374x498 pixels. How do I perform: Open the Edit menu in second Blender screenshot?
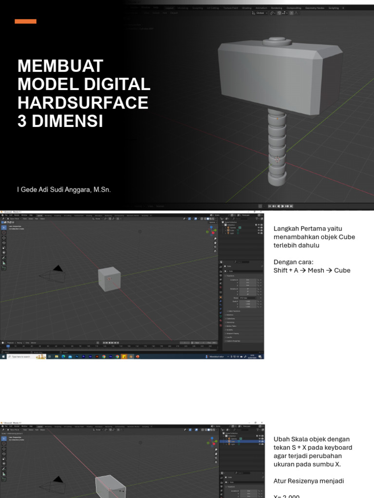(x=11, y=426)
